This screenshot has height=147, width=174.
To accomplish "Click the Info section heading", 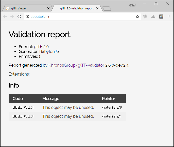I will point(14,85).
